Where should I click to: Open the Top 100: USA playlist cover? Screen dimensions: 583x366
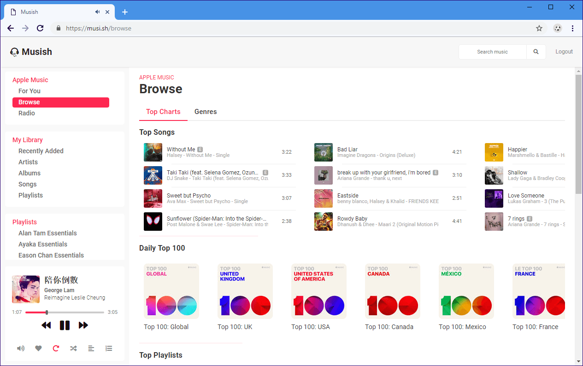click(319, 291)
